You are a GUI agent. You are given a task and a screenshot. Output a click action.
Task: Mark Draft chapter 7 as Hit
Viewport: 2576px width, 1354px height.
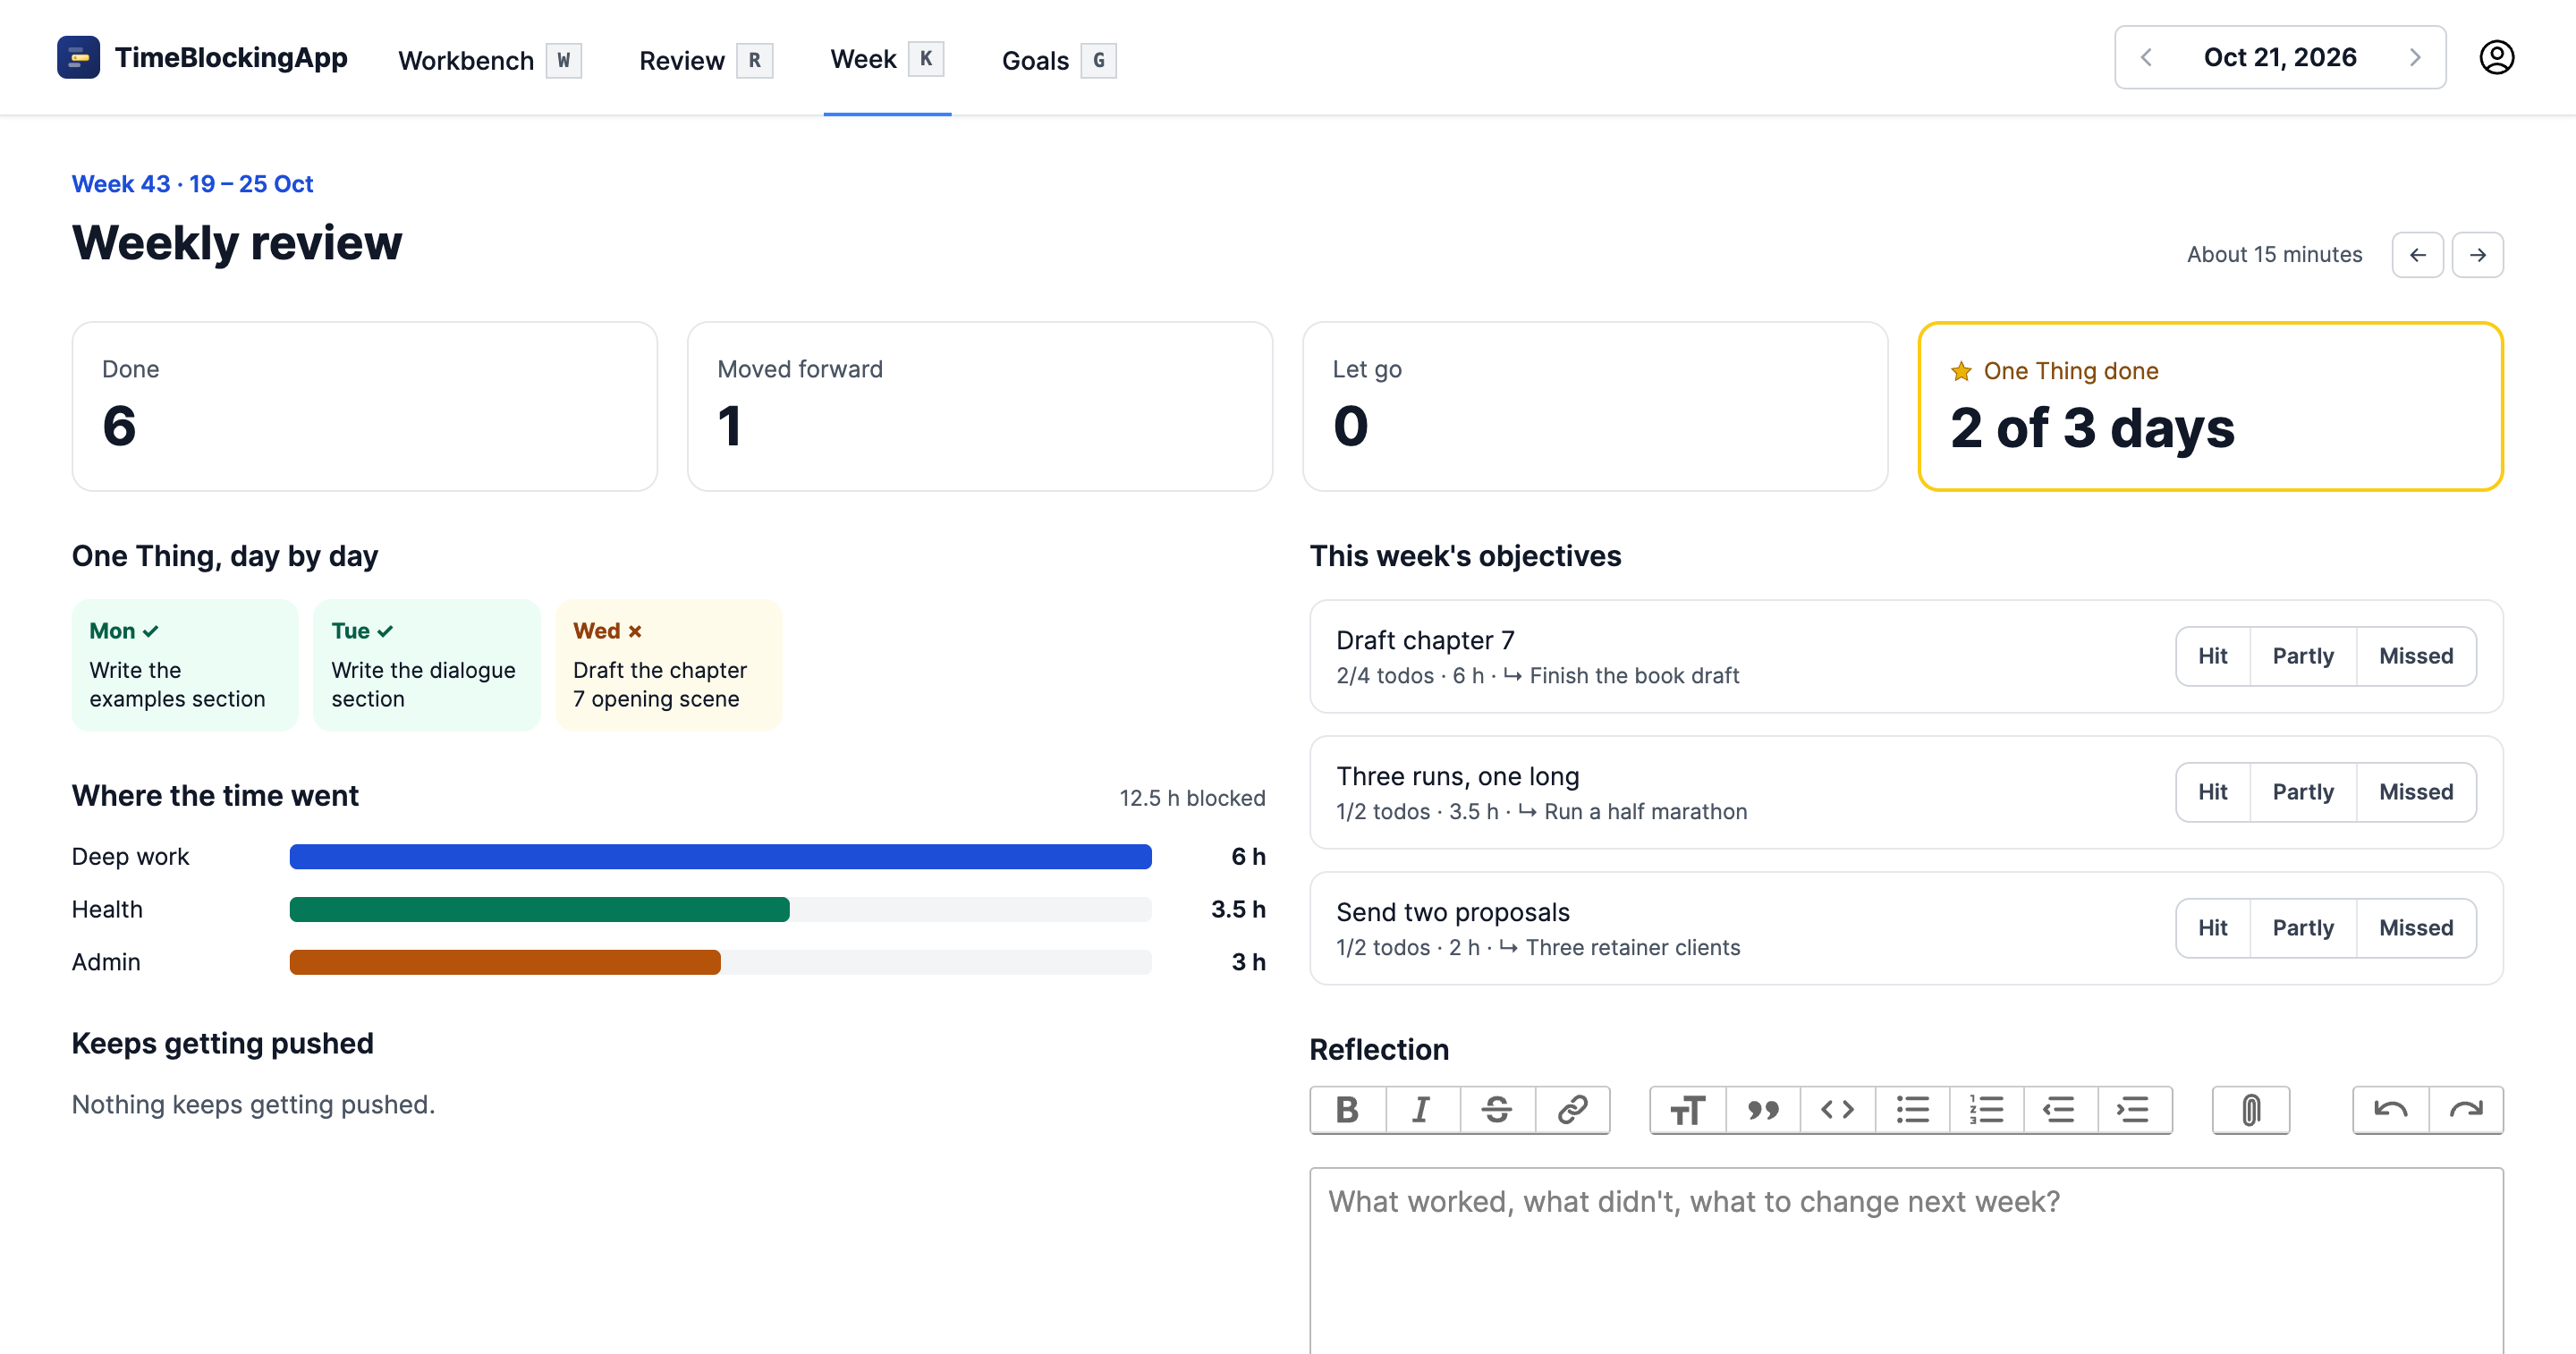(2212, 656)
